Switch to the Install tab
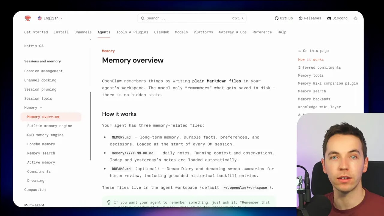384x216 pixels. coord(61,32)
